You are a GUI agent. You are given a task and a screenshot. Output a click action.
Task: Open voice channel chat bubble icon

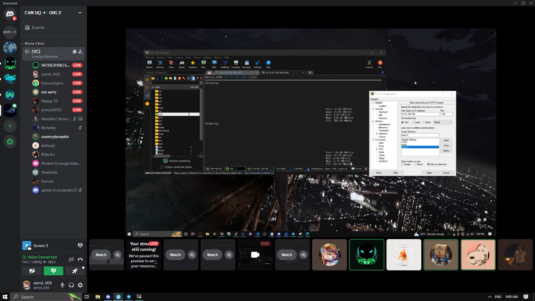tap(74, 51)
